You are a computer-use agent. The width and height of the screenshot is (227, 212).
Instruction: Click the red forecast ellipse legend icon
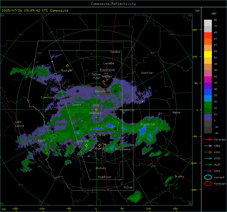[x=208, y=184]
